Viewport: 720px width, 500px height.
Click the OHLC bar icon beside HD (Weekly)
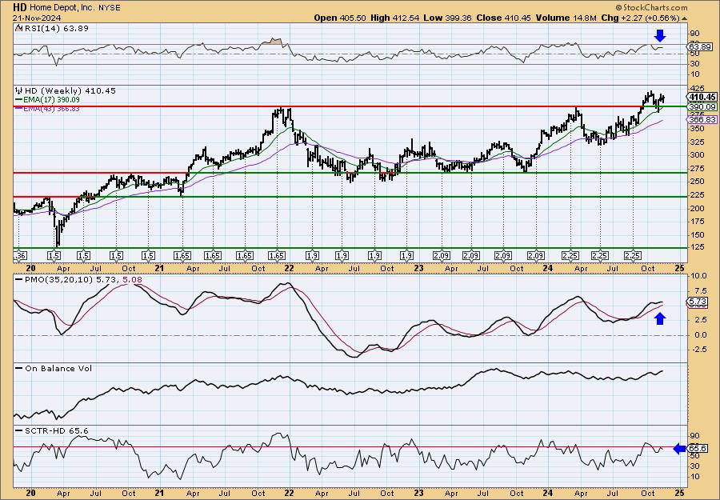[x=19, y=90]
